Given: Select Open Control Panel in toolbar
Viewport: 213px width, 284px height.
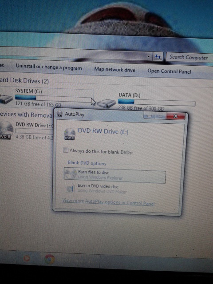Looking at the screenshot, I should (x=169, y=71).
